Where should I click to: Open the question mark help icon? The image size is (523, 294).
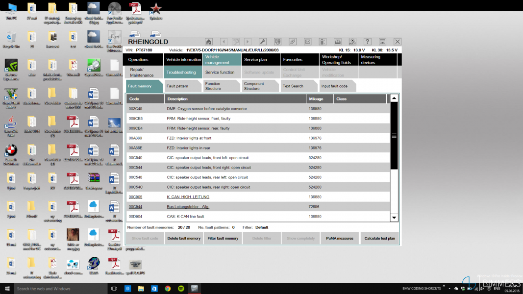click(368, 42)
